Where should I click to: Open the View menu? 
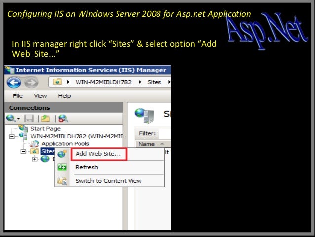pos(40,96)
